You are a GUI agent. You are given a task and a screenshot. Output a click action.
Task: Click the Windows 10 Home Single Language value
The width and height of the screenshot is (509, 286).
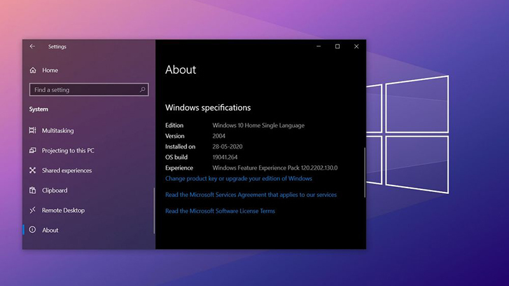coord(258,125)
